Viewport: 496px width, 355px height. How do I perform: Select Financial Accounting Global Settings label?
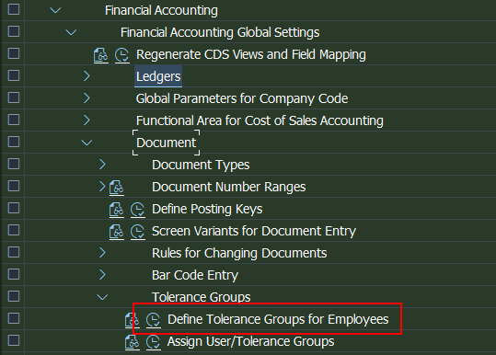[220, 32]
